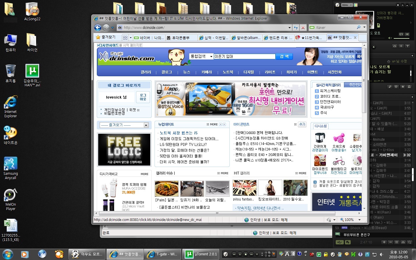Switch to the 핸드폰 리뷰 browser tab
Viewport: 416px width, 260px height.
(279, 38)
